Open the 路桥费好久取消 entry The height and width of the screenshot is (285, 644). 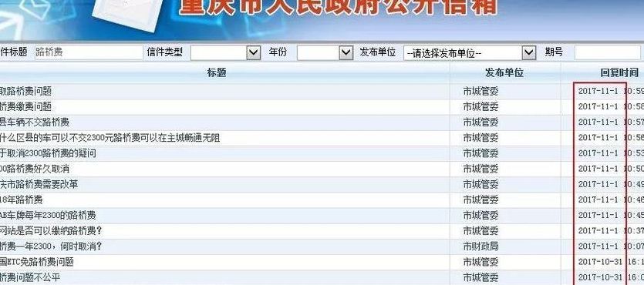point(35,169)
